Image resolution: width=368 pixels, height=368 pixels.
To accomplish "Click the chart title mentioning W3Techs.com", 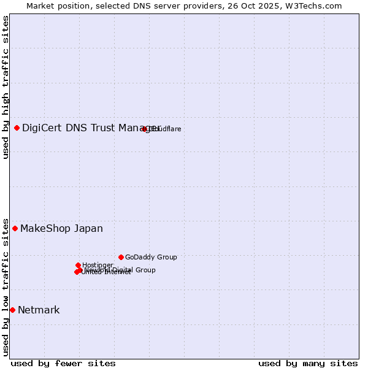I will [x=184, y=6].
